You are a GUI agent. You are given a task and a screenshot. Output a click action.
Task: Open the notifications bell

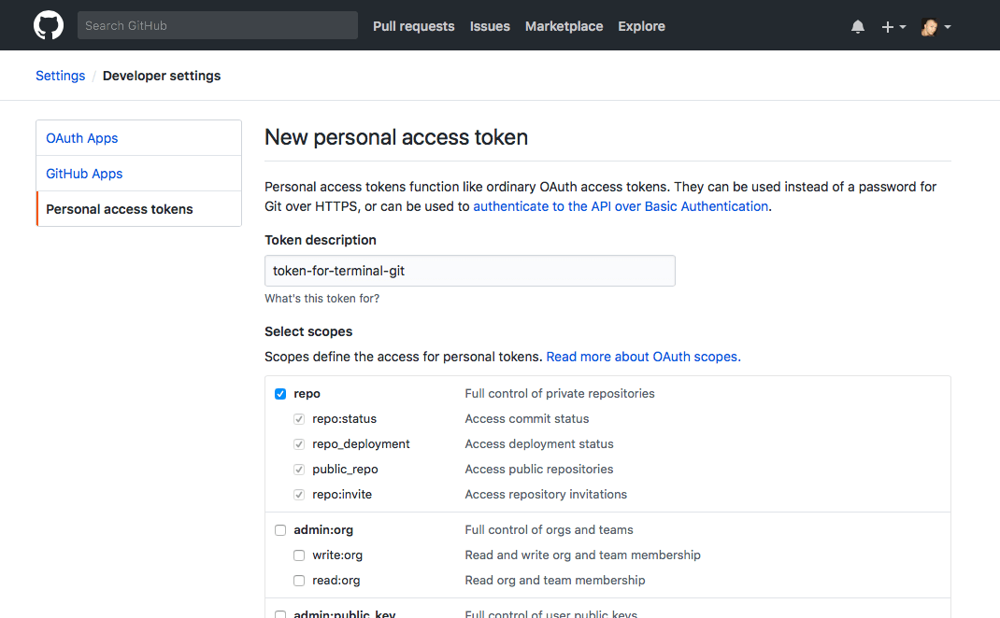click(858, 27)
